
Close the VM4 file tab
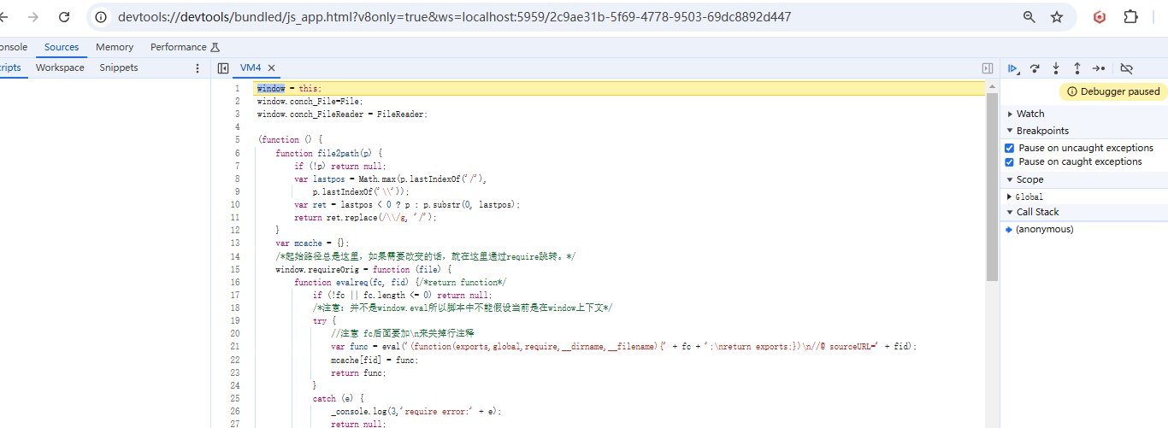pos(272,67)
